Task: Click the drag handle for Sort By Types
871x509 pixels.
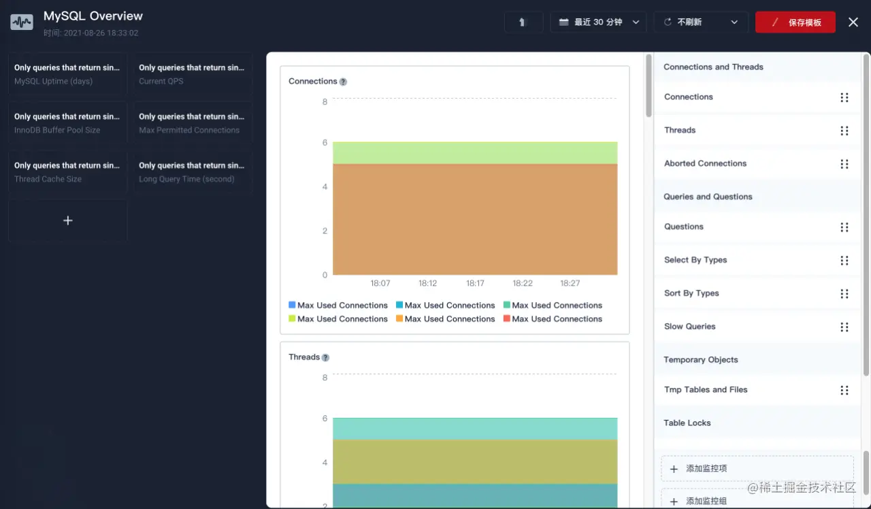Action: point(844,294)
